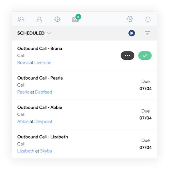169x171 pixels.
Task: Open the settings gear icon
Action: [130, 19]
